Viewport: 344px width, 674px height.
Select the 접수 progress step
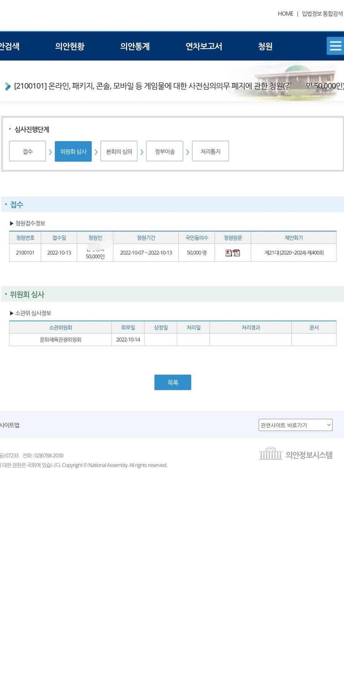(28, 151)
